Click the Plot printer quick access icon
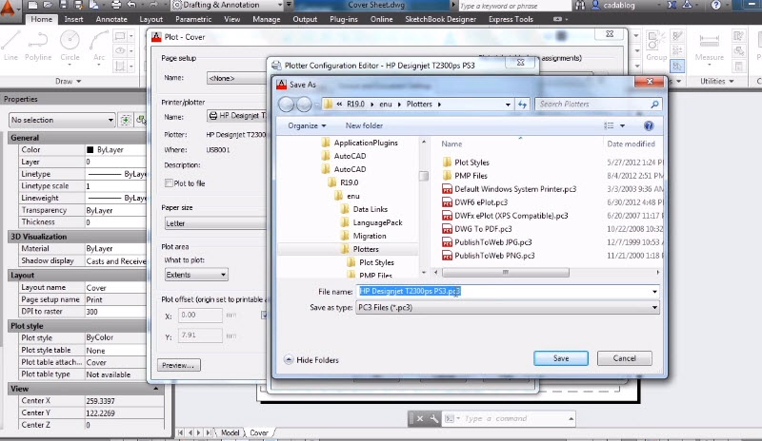762x441 pixels. click(116, 6)
